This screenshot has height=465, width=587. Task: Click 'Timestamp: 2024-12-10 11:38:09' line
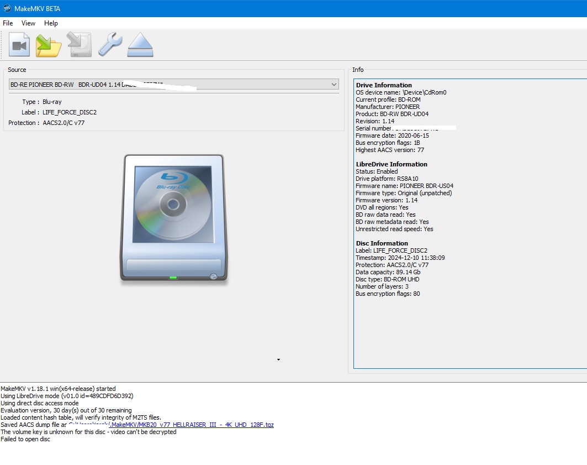coord(400,258)
